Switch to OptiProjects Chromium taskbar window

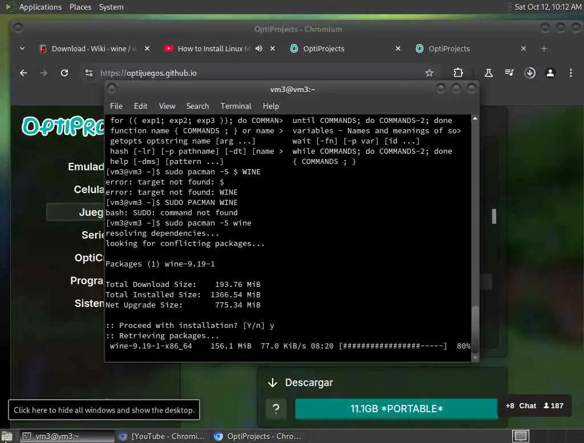coord(258,436)
